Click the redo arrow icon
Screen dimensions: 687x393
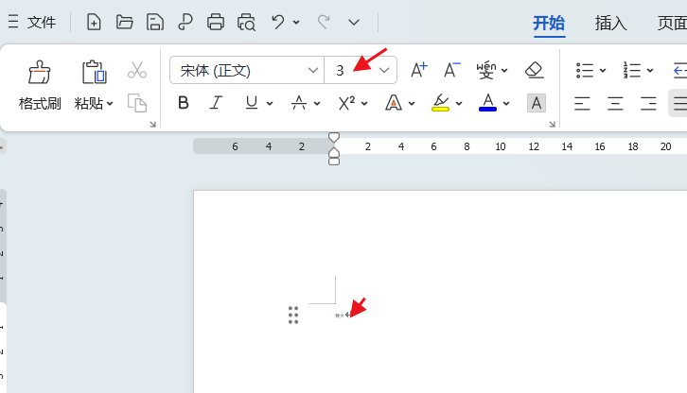tap(324, 22)
